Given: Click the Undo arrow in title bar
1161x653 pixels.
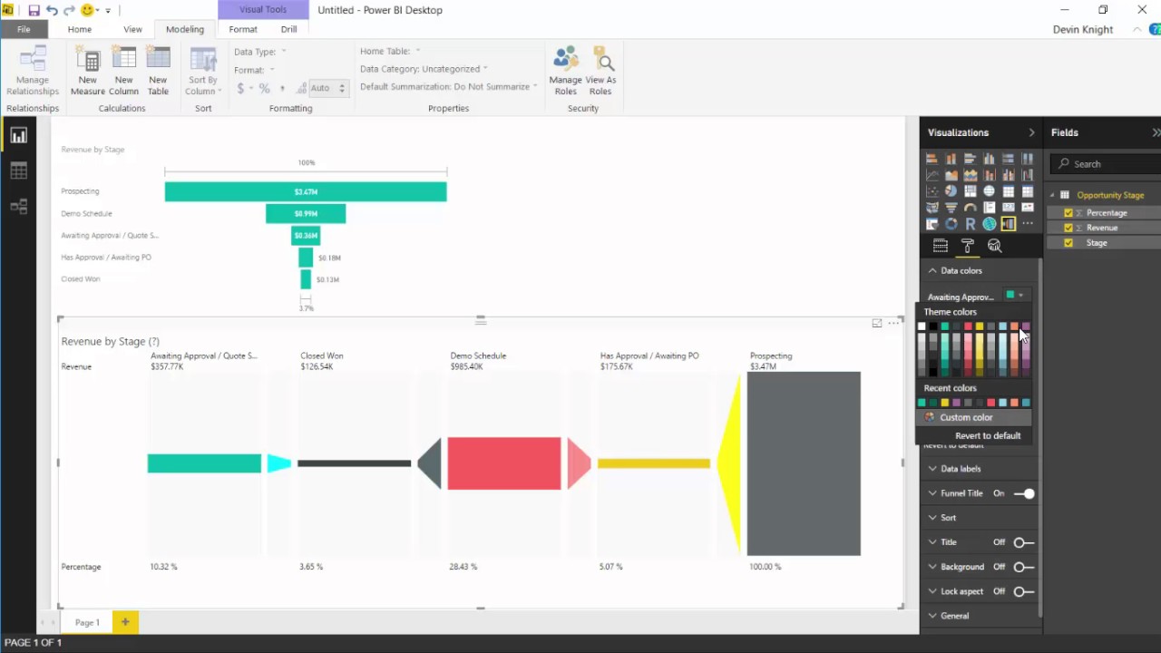Looking at the screenshot, I should click(52, 10).
